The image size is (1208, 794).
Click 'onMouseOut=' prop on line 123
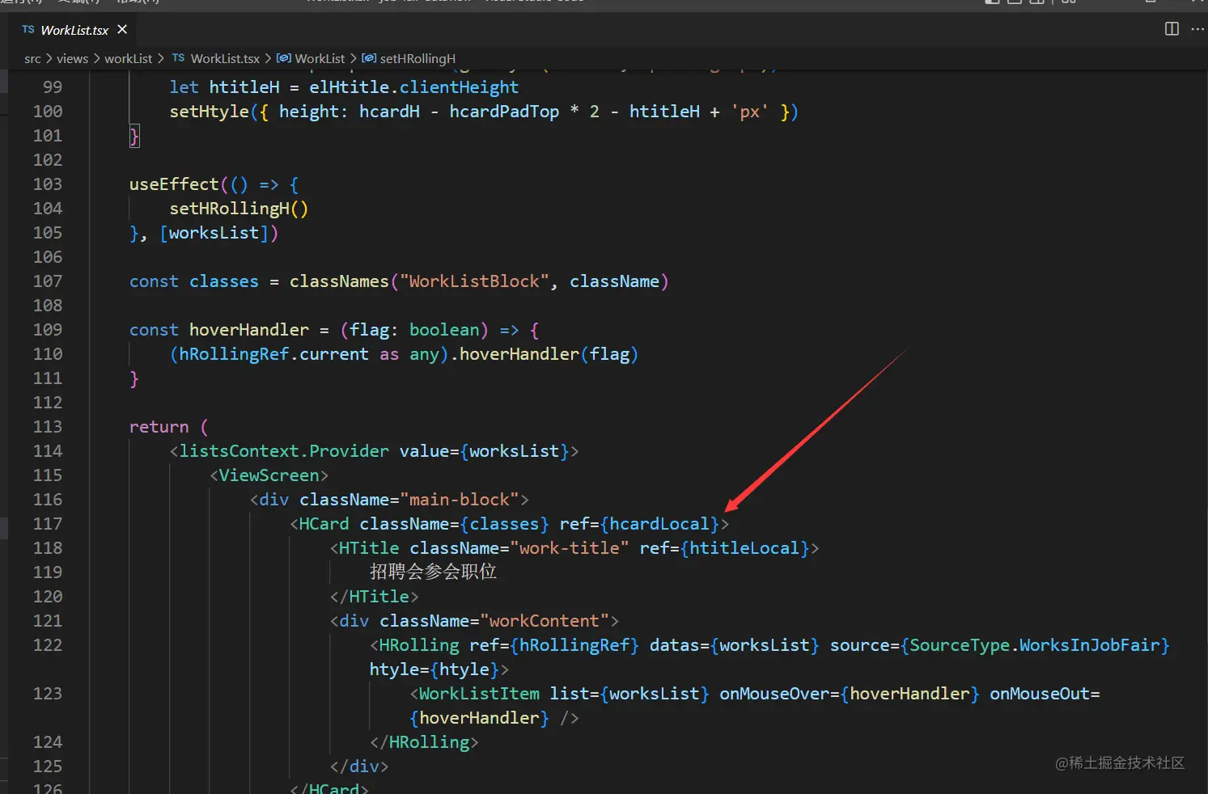point(1045,694)
